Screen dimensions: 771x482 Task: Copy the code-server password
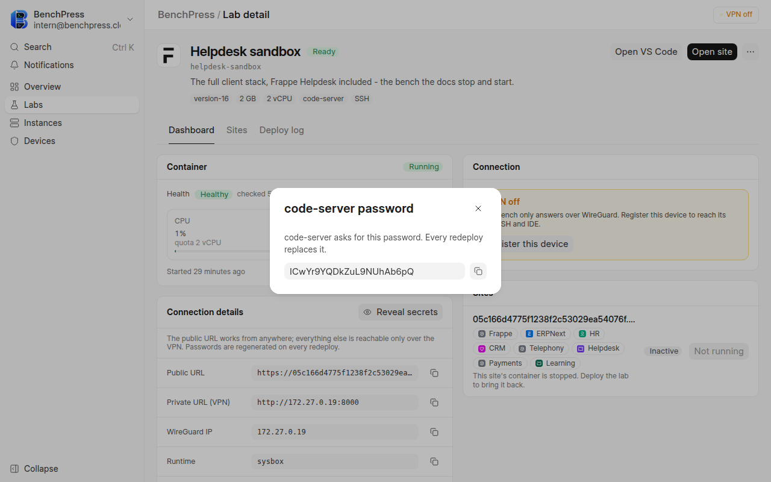pyautogui.click(x=478, y=271)
